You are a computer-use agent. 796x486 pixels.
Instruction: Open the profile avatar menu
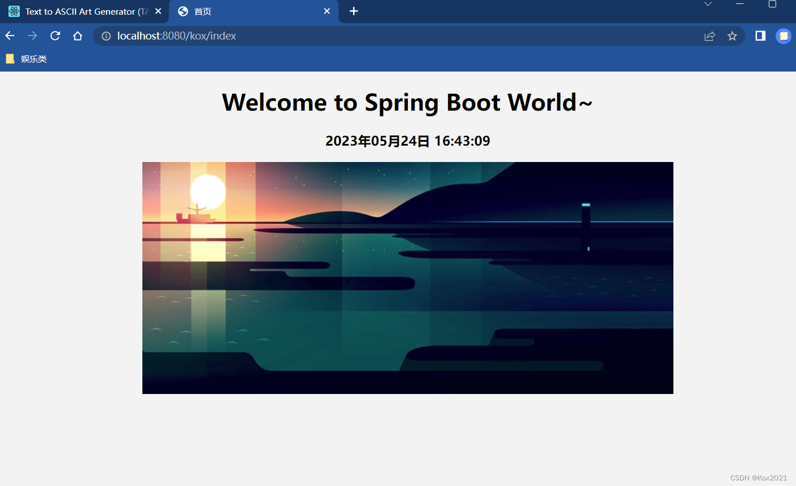pos(784,36)
